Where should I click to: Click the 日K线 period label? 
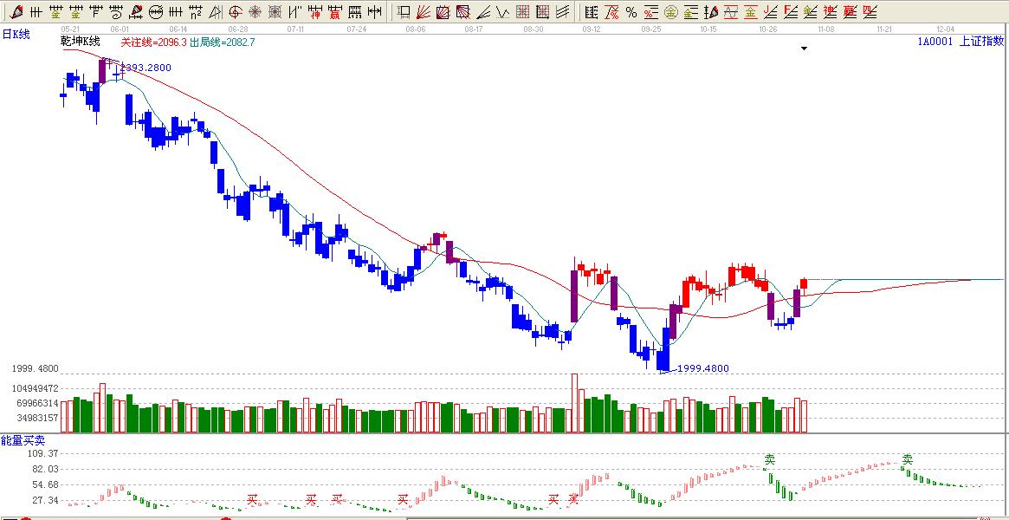pyautogui.click(x=16, y=34)
